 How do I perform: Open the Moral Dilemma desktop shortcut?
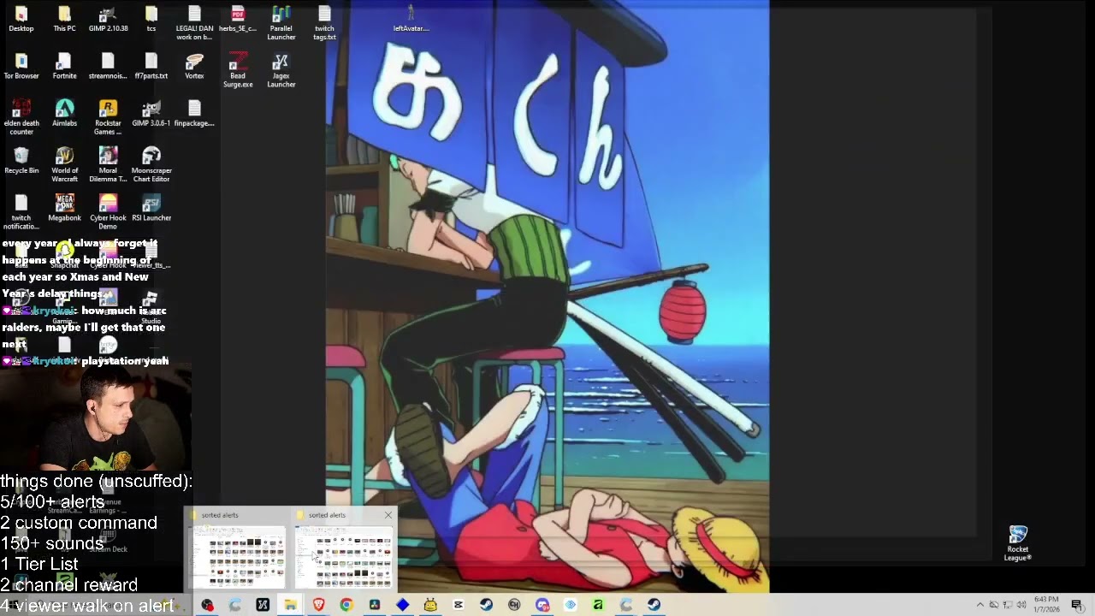click(108, 164)
